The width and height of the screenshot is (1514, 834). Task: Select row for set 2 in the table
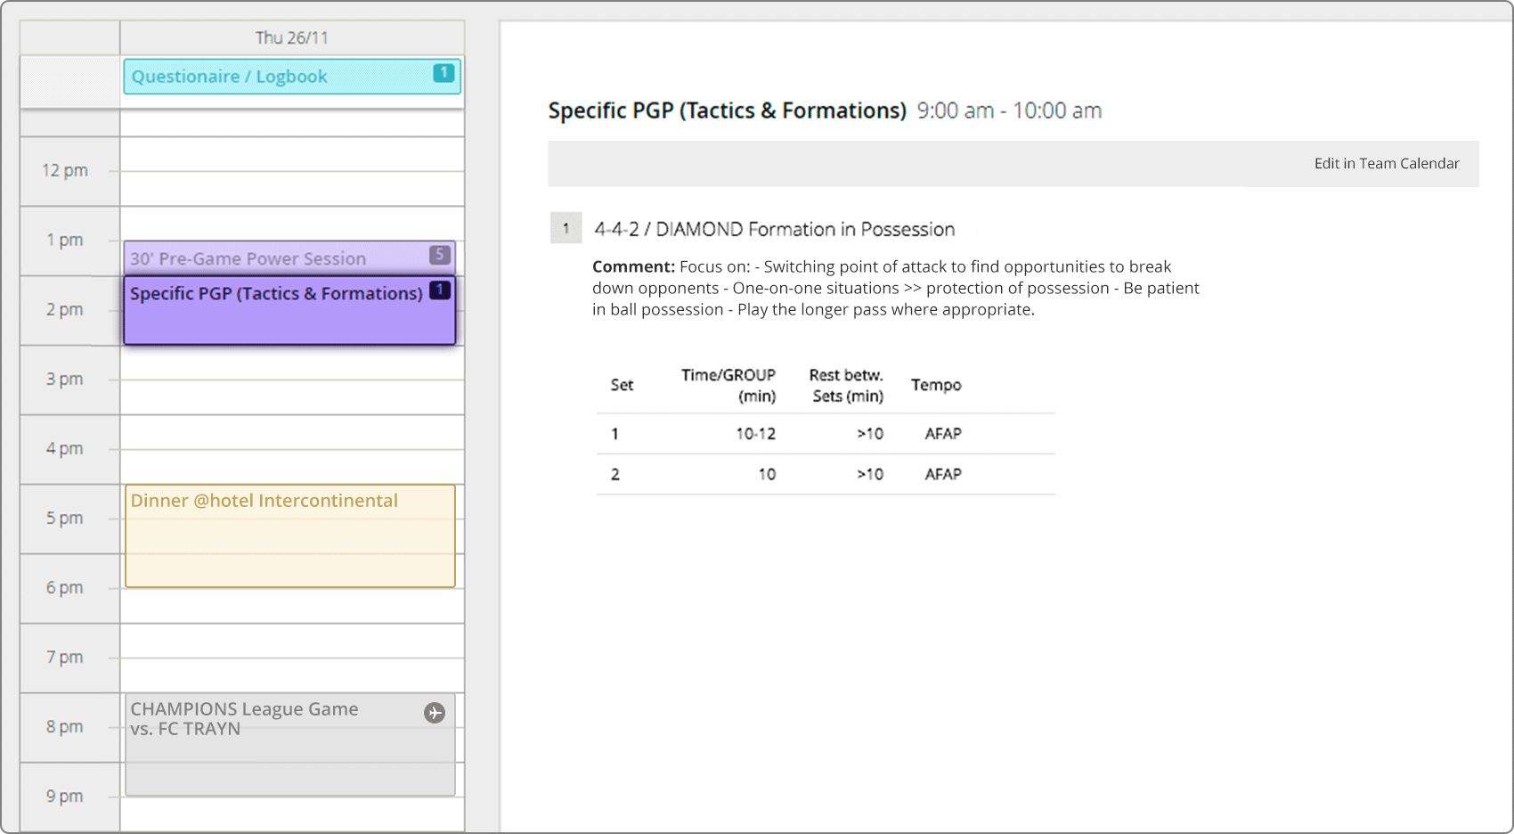coord(825,474)
